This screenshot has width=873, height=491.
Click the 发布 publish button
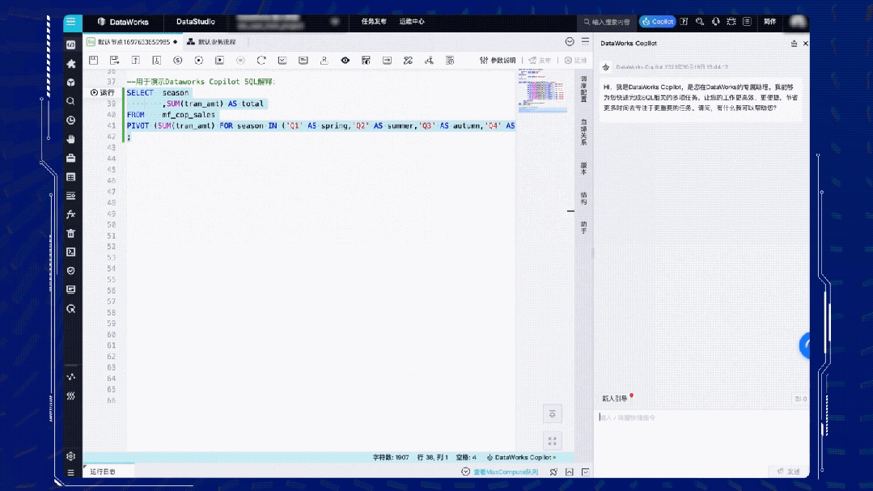[x=540, y=60]
